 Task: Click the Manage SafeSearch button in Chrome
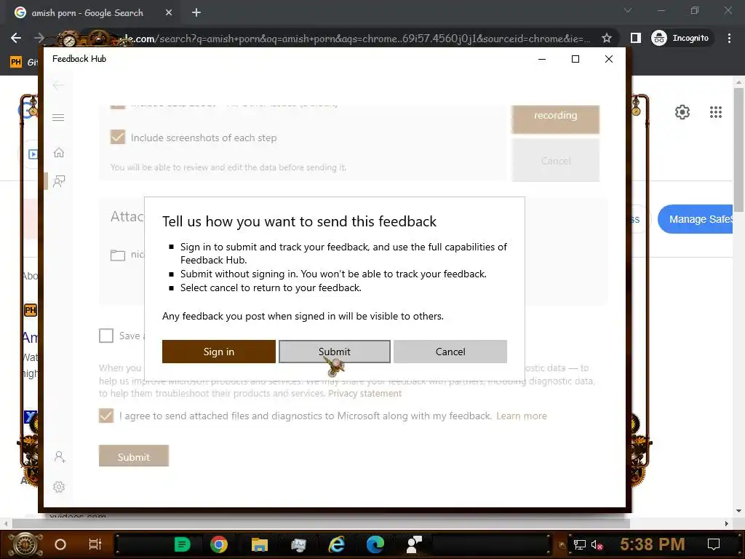696,219
